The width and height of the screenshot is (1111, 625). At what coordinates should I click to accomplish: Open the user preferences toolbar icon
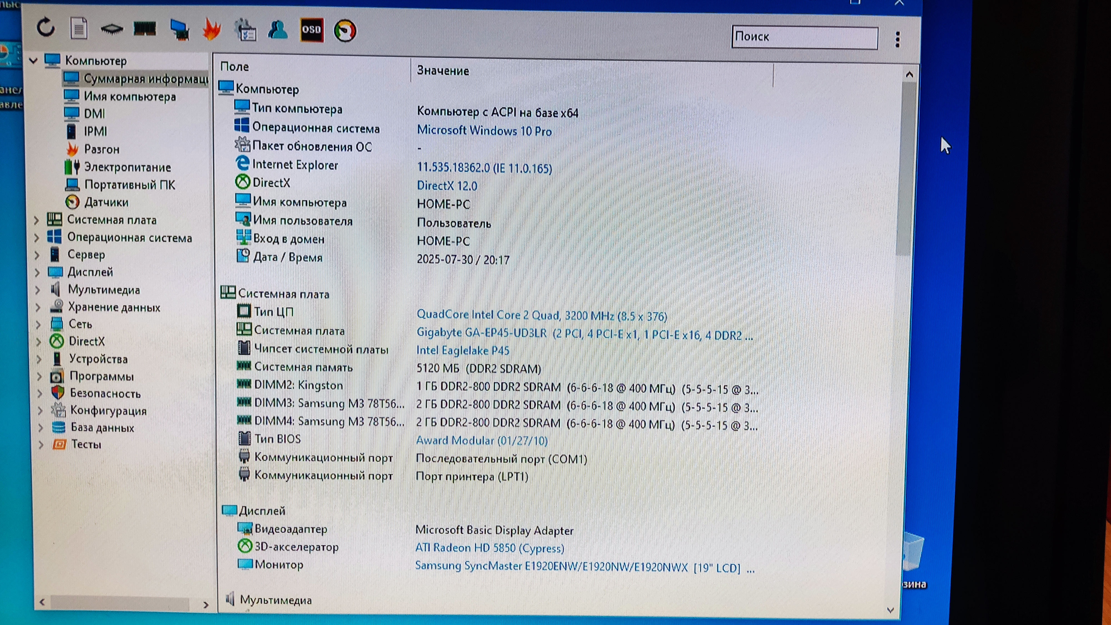point(278,30)
